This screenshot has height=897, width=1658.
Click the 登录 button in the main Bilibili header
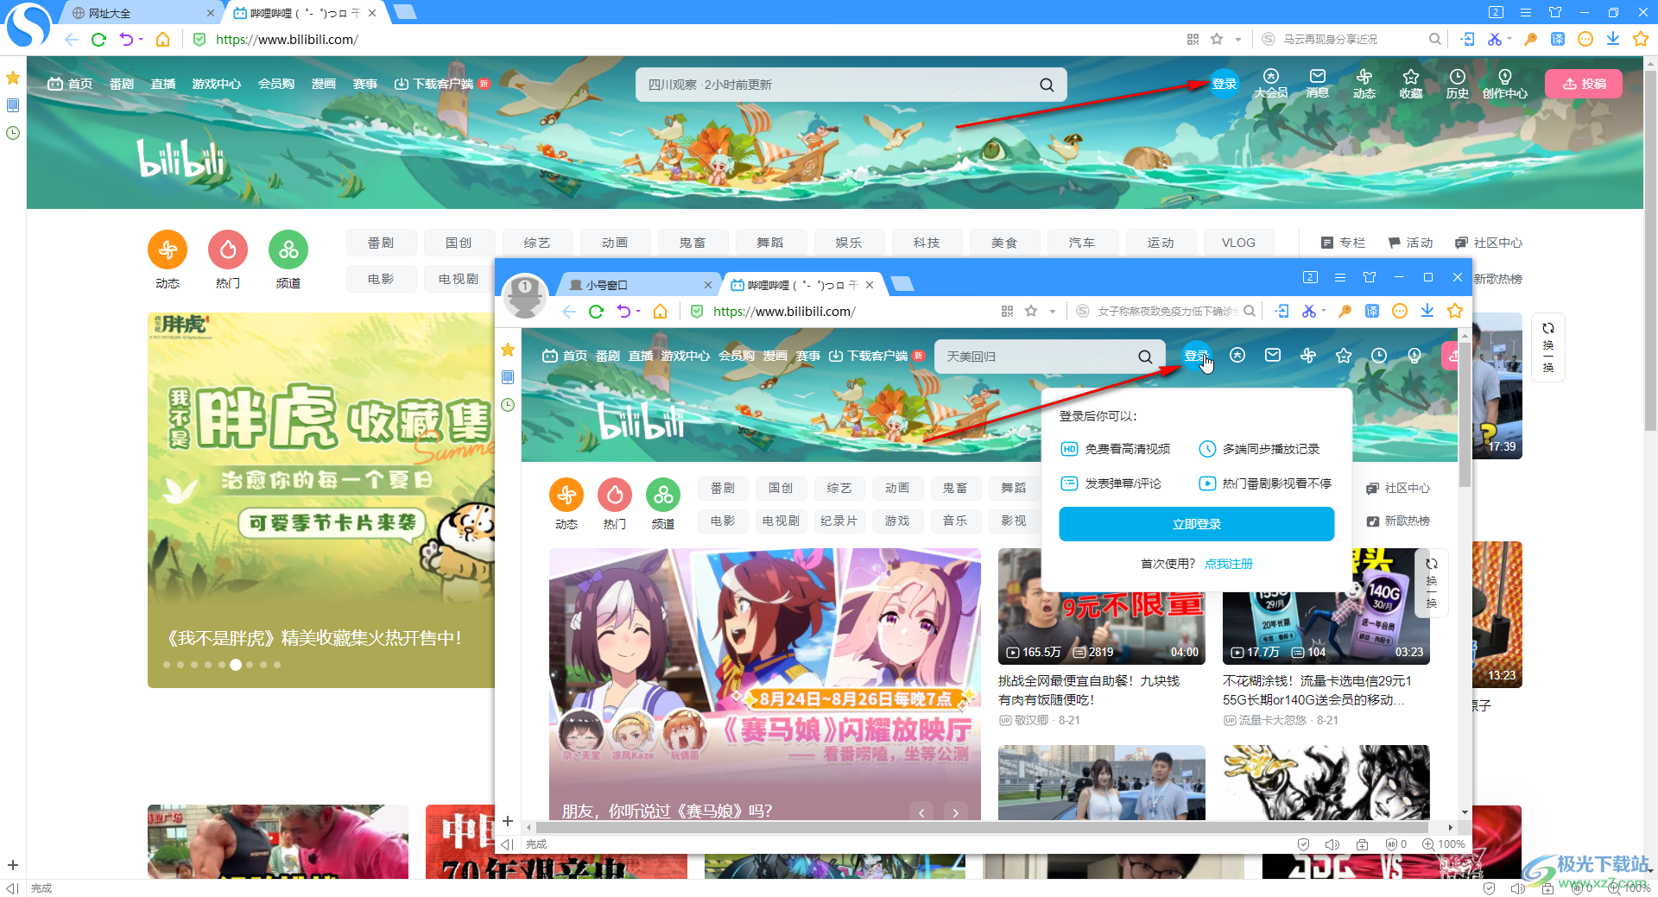(x=1224, y=84)
